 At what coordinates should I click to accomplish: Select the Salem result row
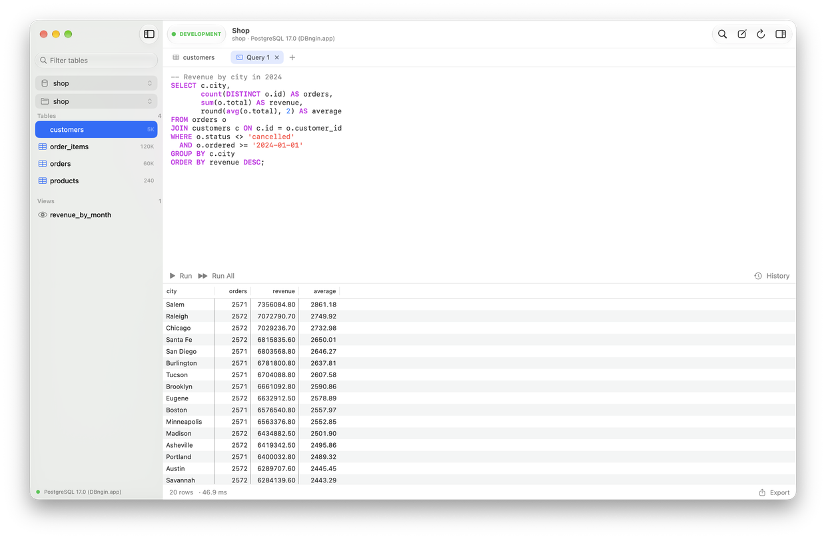pos(479,304)
